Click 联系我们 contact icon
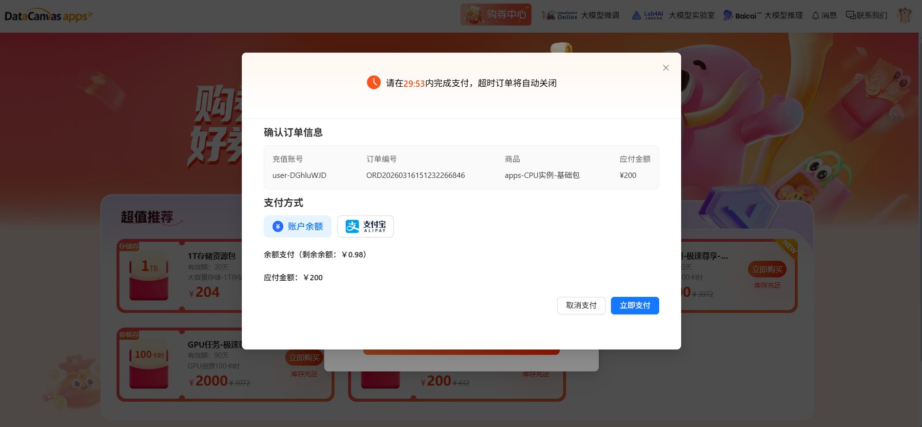The width and height of the screenshot is (922, 427). click(866, 16)
